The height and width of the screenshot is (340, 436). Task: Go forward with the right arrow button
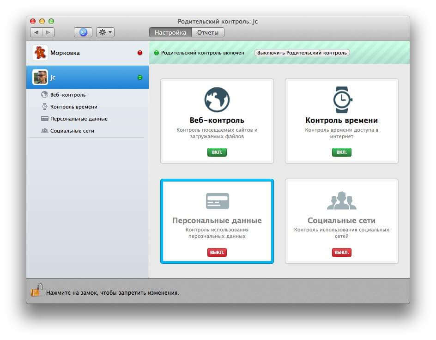(48, 32)
